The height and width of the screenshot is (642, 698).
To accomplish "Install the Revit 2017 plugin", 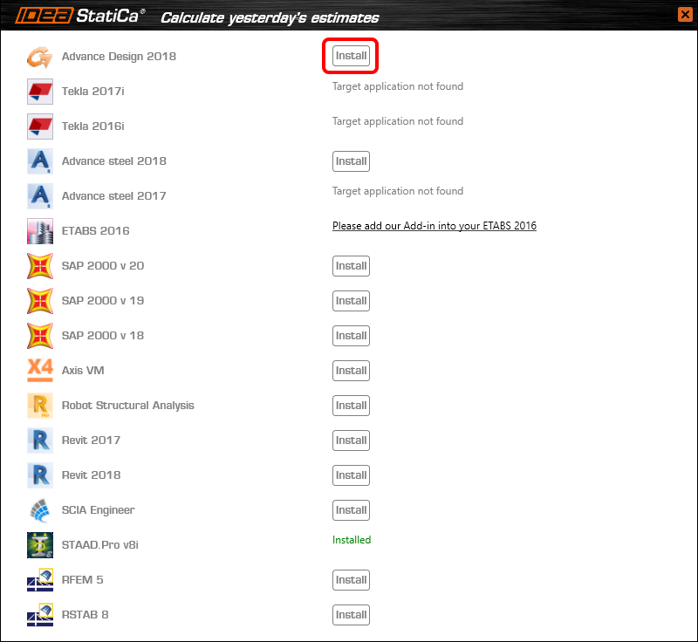I will pyautogui.click(x=351, y=441).
